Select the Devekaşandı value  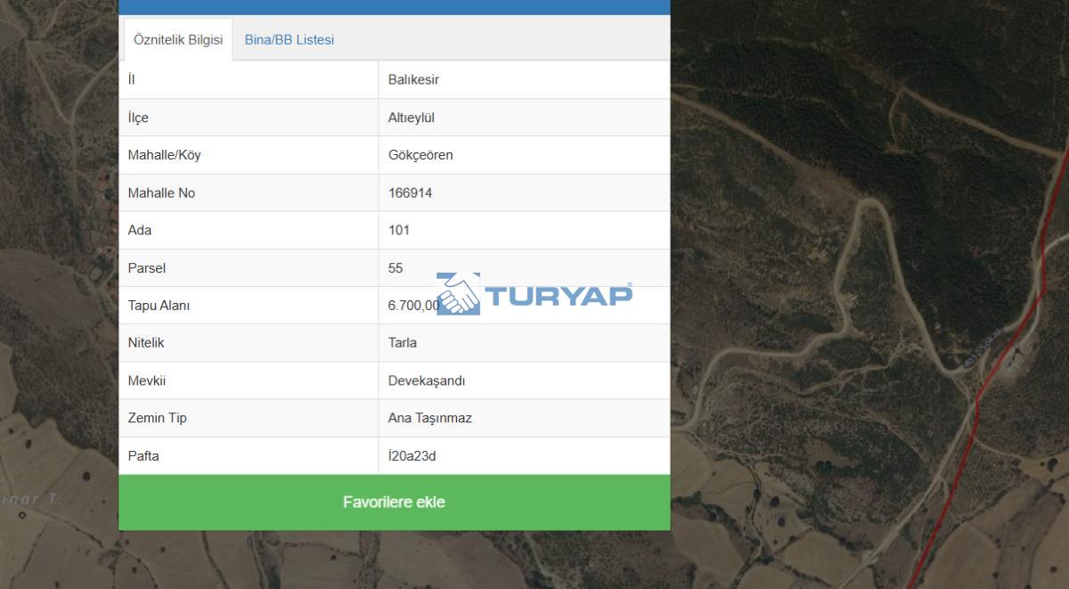427,380
